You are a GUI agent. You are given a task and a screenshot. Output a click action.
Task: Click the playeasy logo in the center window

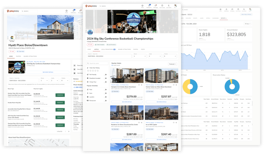point(91,6)
